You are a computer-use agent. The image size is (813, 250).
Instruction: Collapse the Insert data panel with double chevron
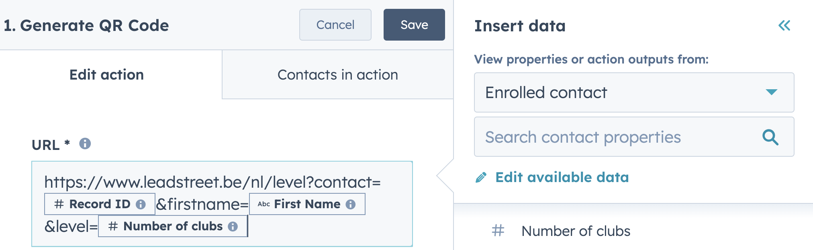pyautogui.click(x=784, y=26)
